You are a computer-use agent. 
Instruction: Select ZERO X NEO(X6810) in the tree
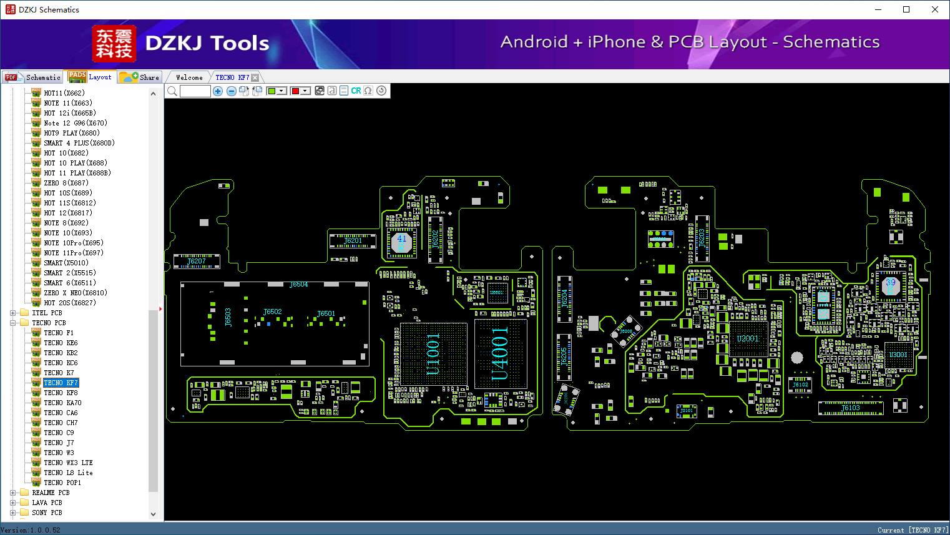[76, 293]
